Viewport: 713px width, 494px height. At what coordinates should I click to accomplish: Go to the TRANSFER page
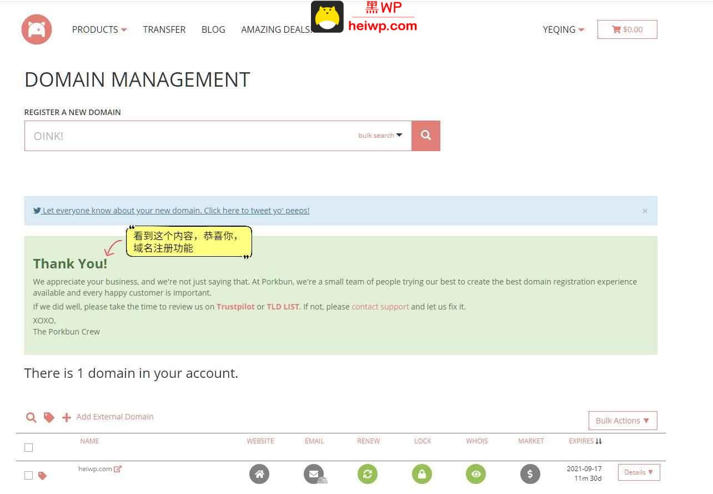pos(164,29)
